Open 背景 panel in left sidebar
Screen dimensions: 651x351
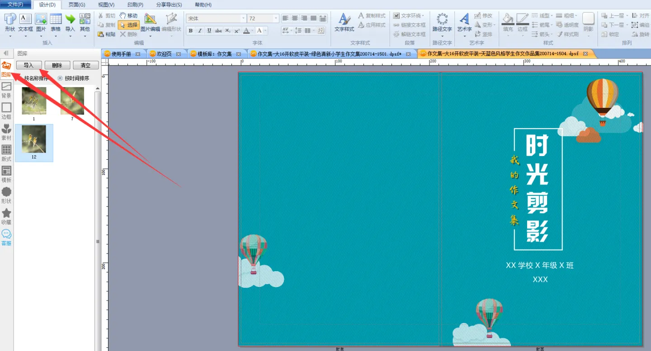6,90
